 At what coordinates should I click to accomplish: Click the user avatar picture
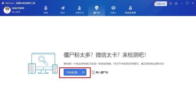coord(7,10)
